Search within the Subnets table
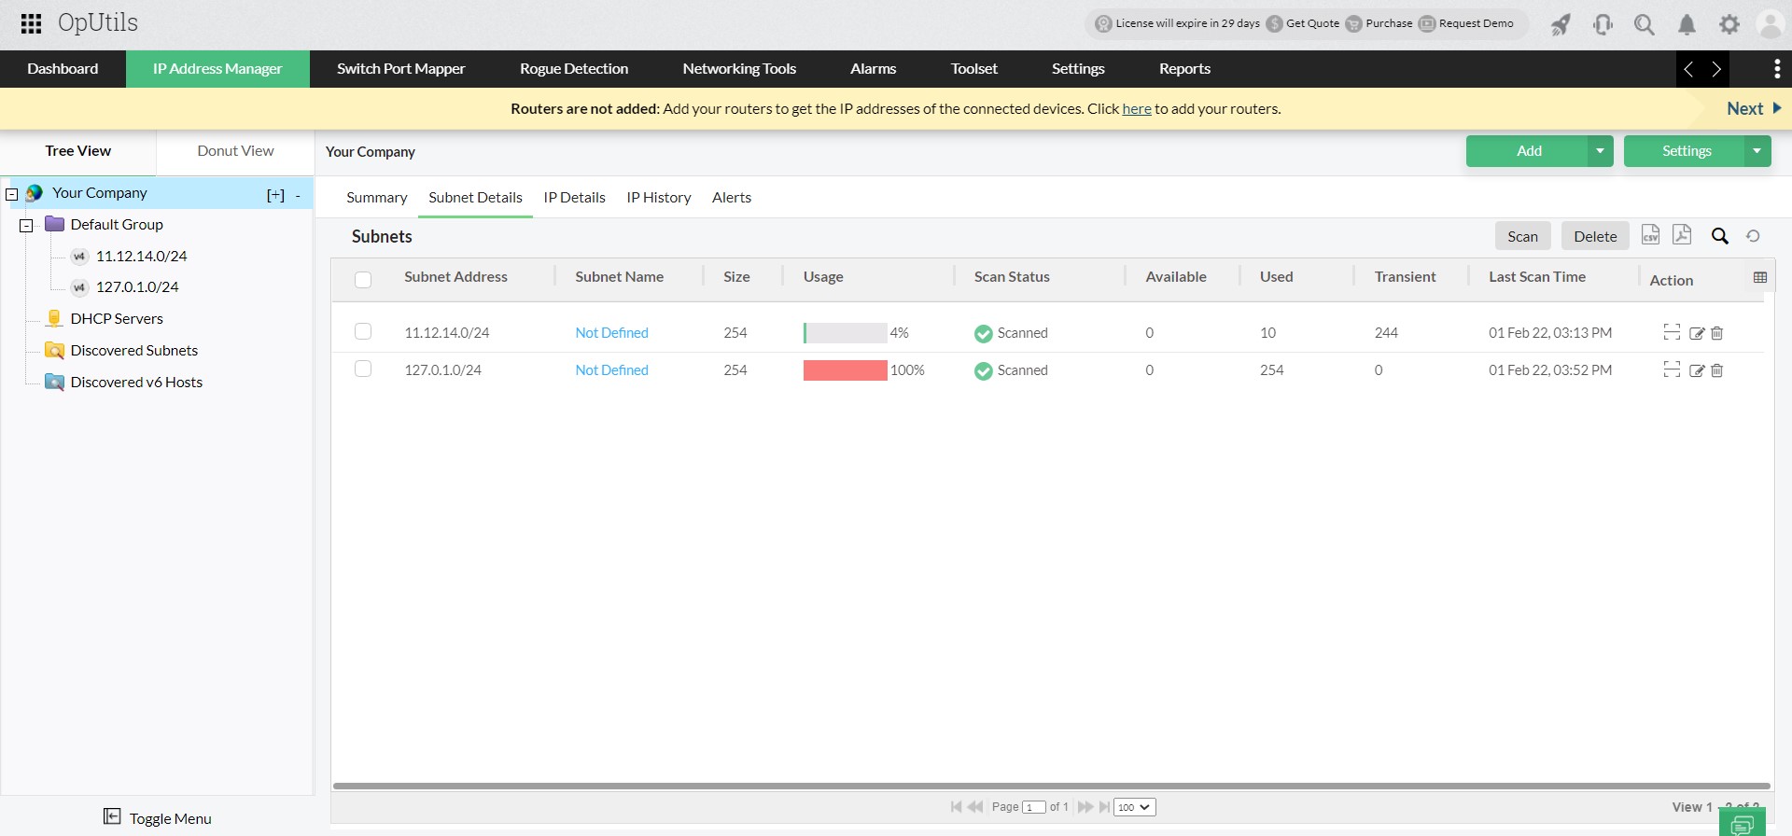The image size is (1792, 836). tap(1720, 236)
